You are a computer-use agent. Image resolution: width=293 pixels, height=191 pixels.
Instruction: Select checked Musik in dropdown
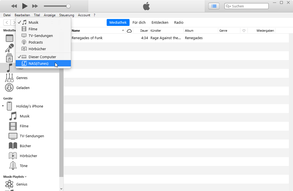[33, 23]
